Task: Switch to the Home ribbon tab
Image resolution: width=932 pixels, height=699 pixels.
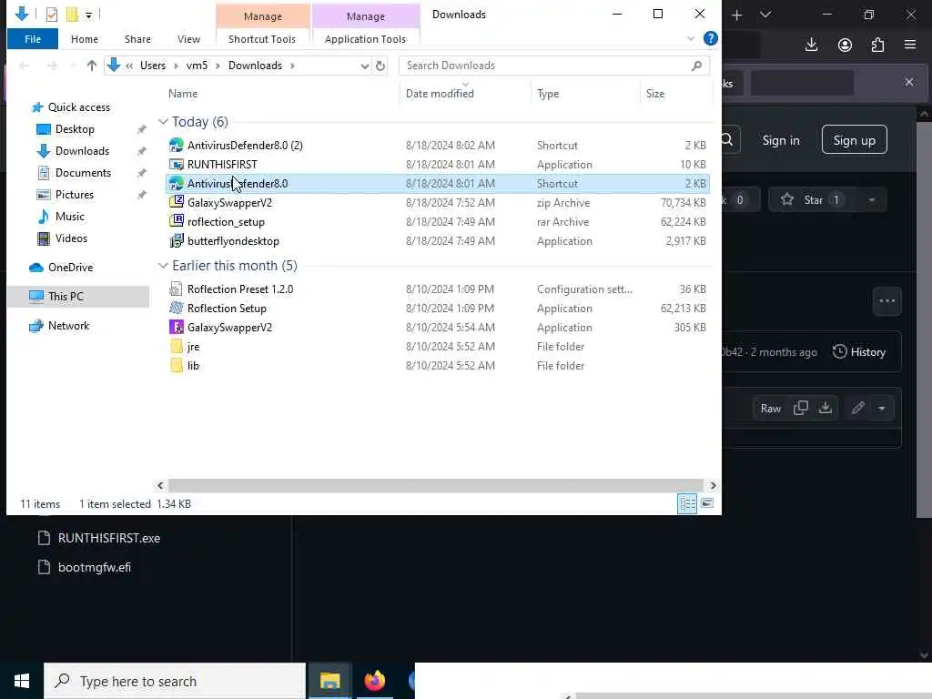Action: pyautogui.click(x=85, y=39)
